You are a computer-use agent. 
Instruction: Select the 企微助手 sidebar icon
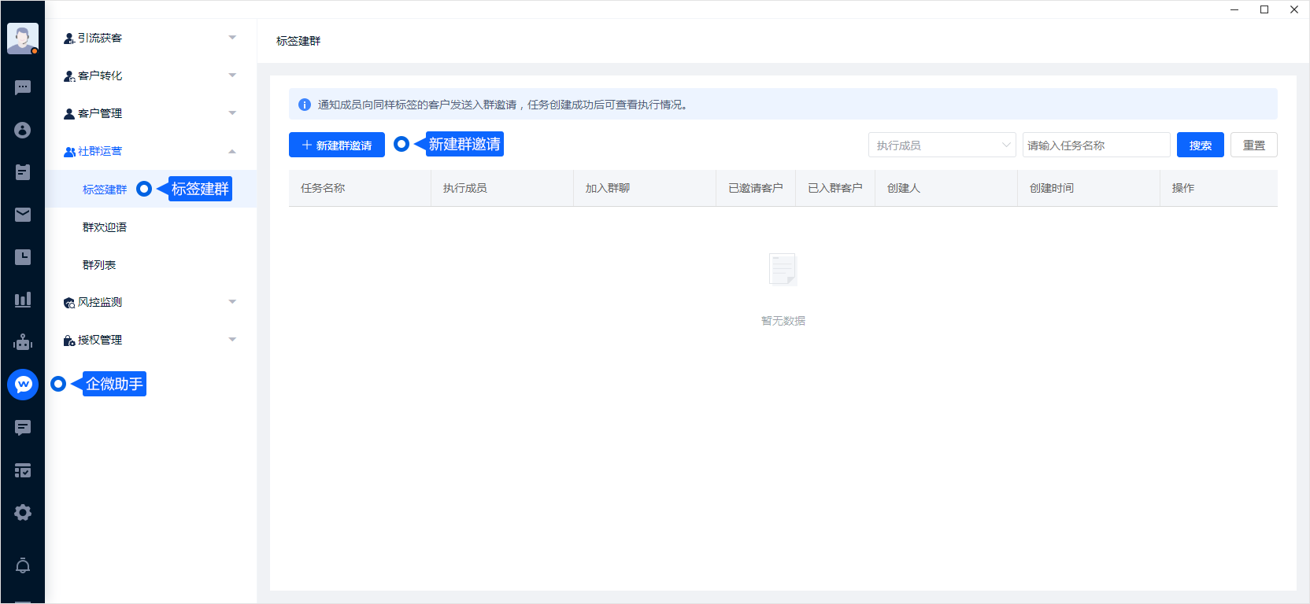[23, 385]
